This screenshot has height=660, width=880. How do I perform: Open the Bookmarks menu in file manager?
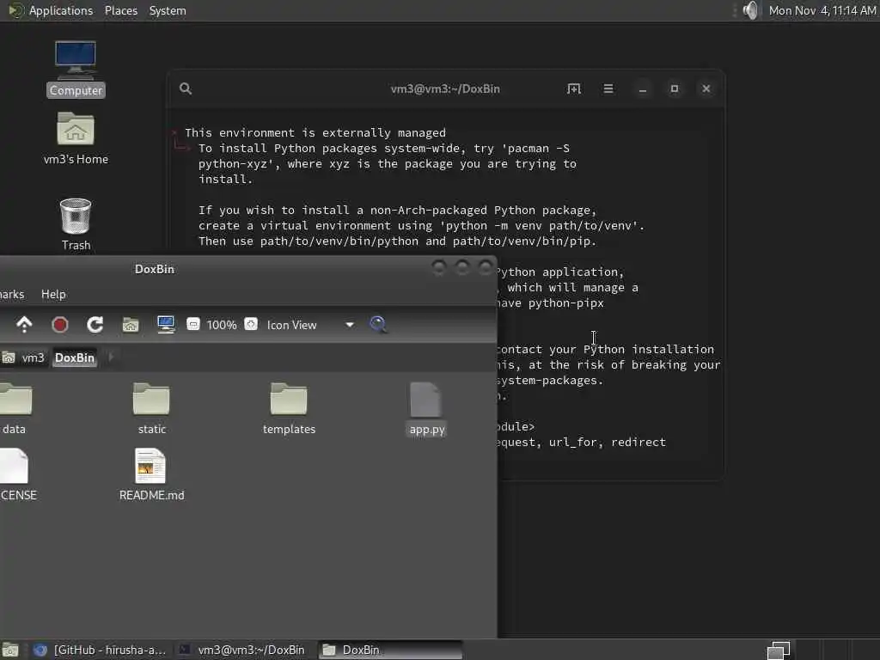click(x=12, y=294)
